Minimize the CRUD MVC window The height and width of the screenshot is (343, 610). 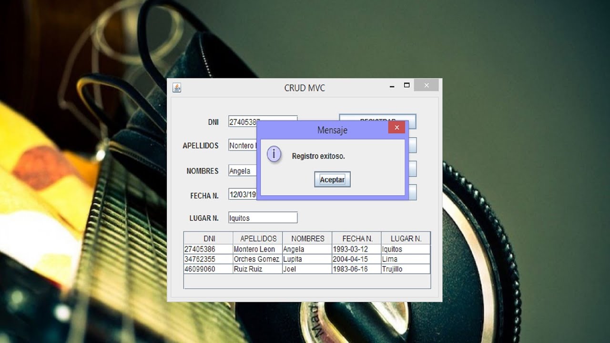coord(392,86)
